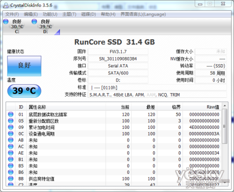Click the 最差 column header

pos(144,107)
